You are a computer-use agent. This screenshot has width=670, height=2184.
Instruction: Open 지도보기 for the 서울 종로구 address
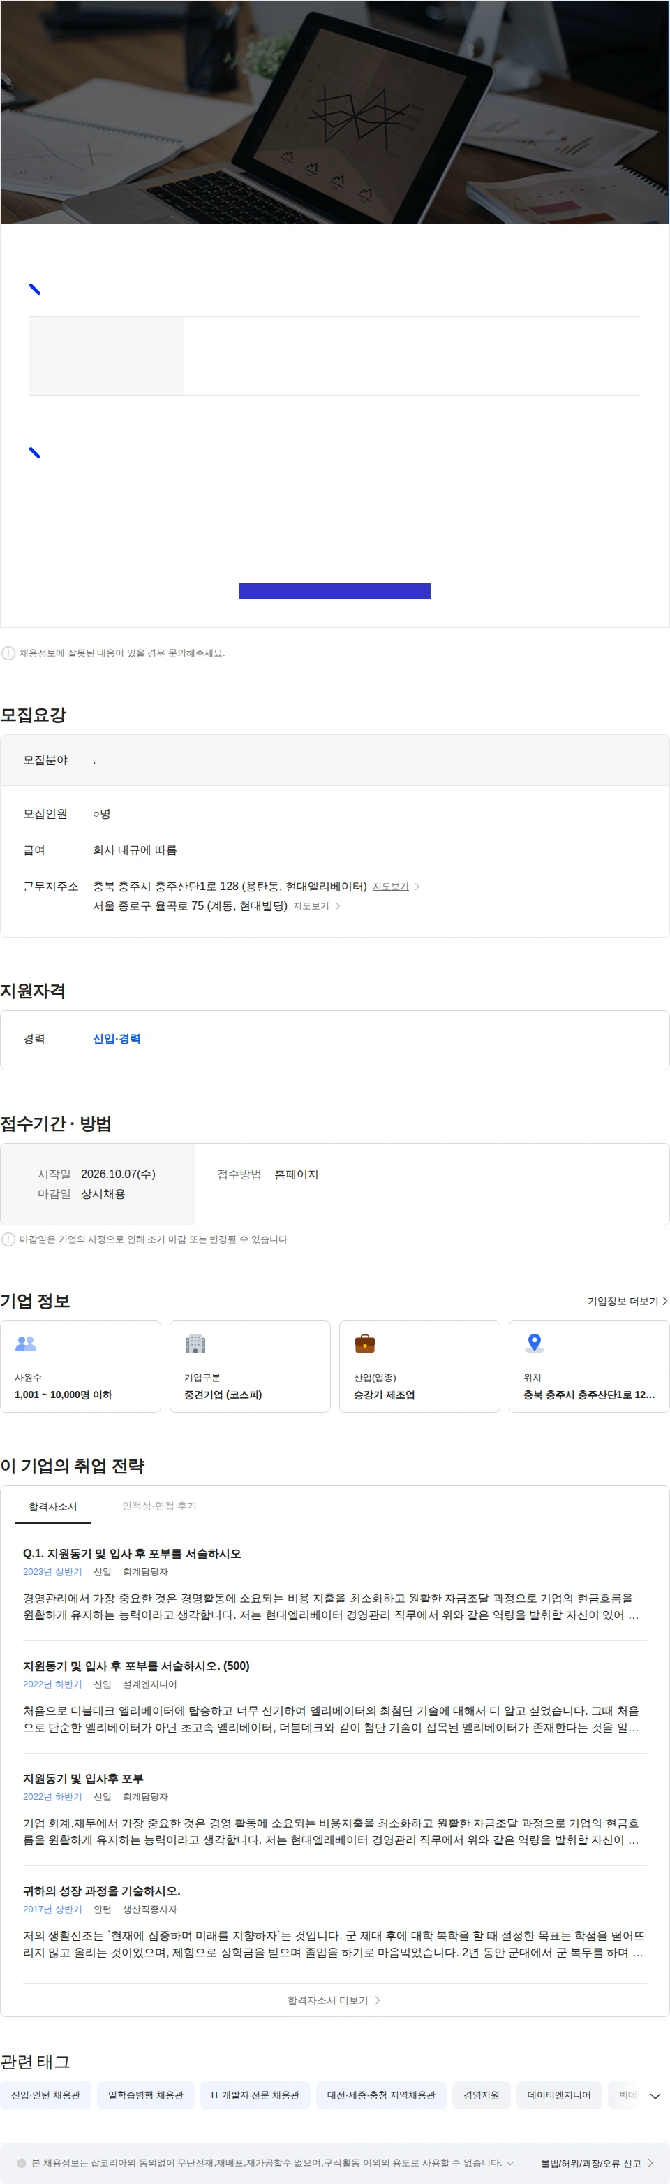(x=311, y=905)
